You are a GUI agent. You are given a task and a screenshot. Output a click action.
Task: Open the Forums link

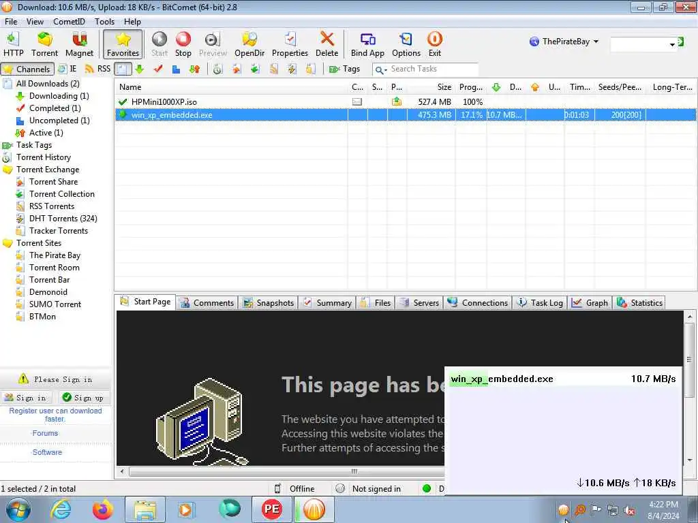click(45, 433)
